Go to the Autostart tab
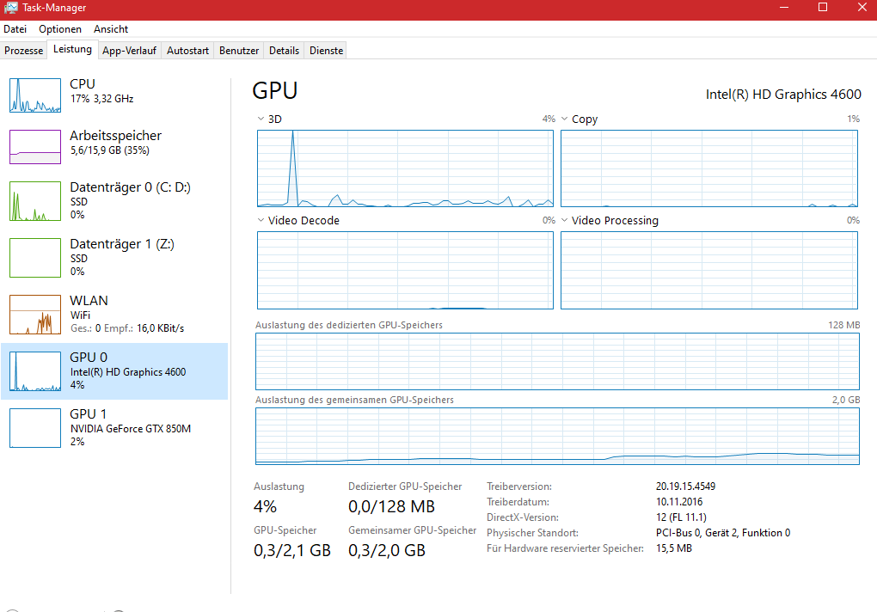877x612 pixels. pos(187,51)
